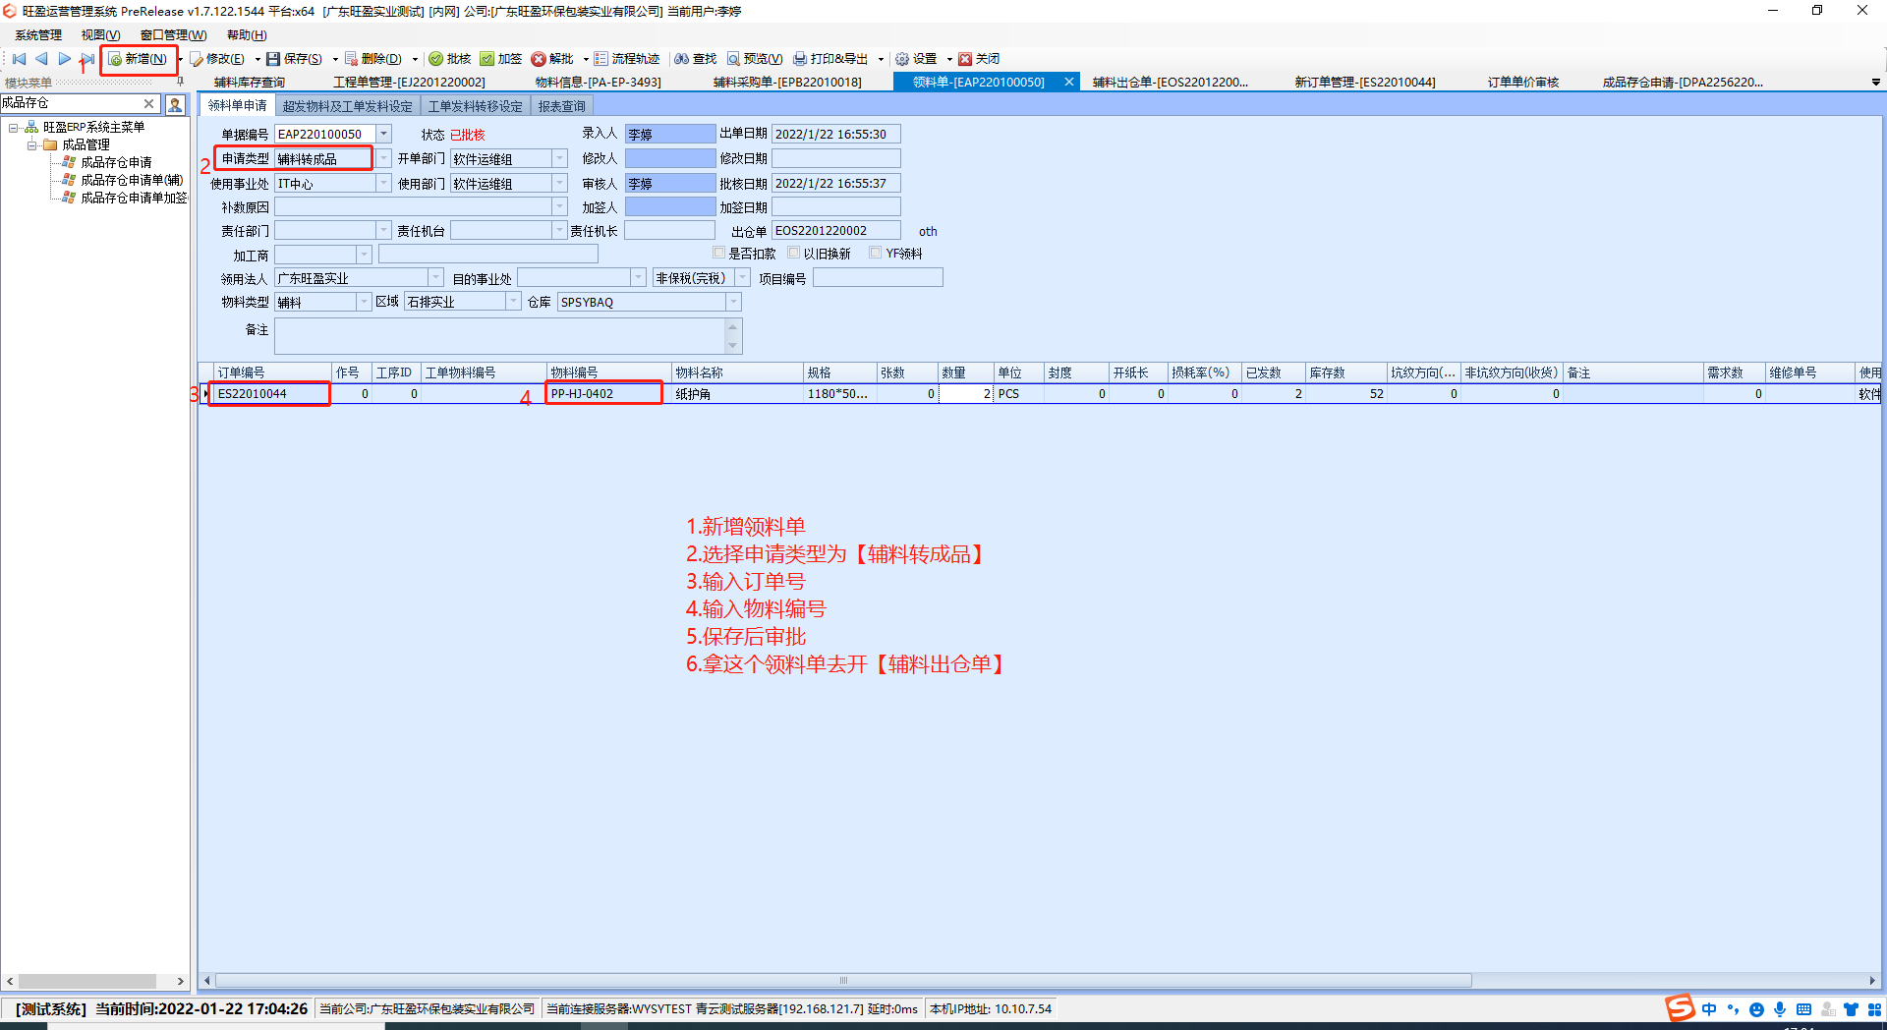Open the 设置 settings gear
The image size is (1887, 1030).
[916, 59]
